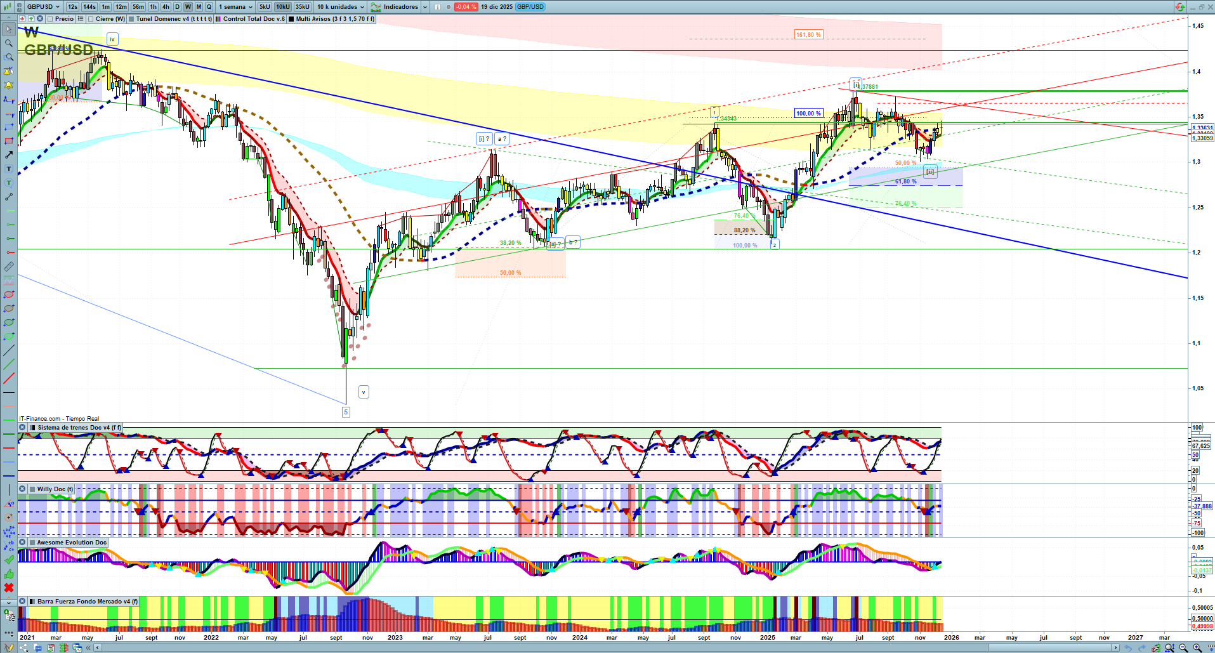Choose the segment line tool
The image size is (1215, 653).
pyautogui.click(x=9, y=197)
